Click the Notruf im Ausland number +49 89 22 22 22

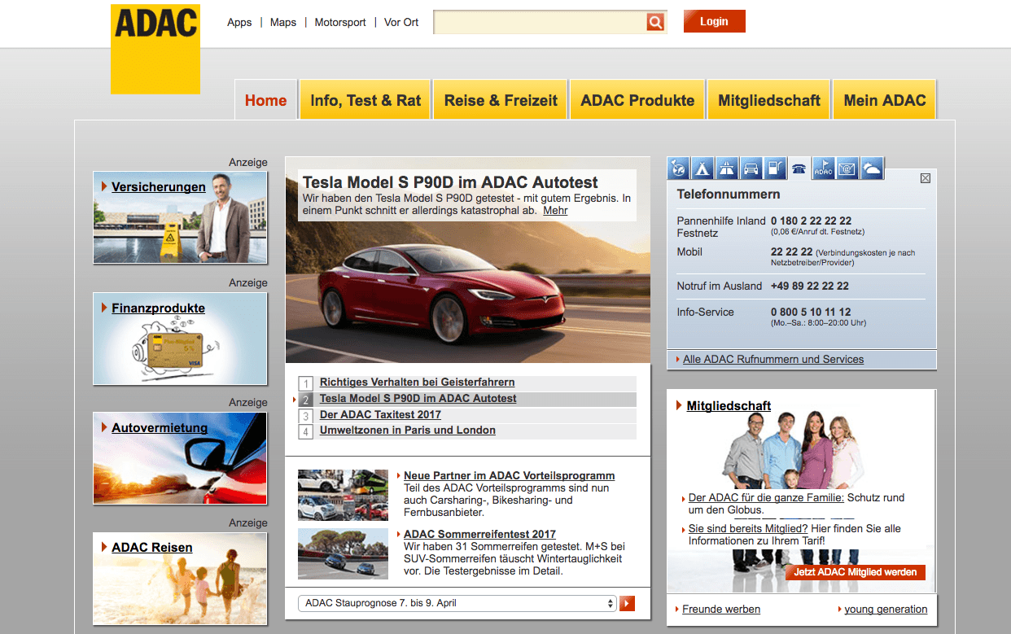tap(810, 286)
